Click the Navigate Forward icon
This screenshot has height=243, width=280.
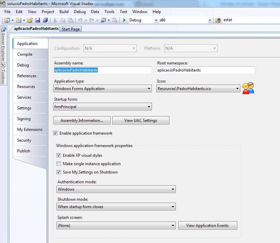(x=115, y=20)
